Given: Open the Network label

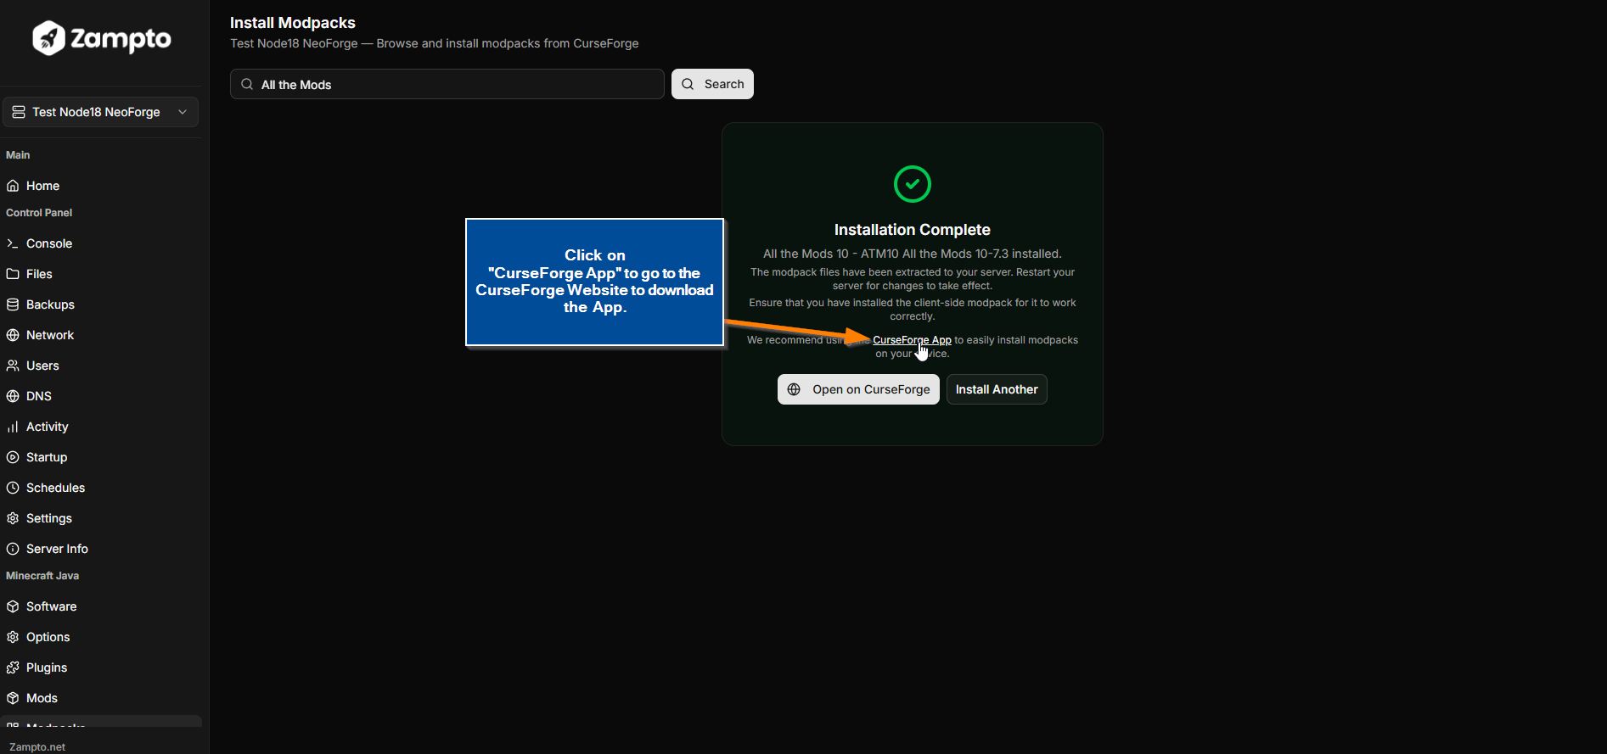Looking at the screenshot, I should click(50, 335).
